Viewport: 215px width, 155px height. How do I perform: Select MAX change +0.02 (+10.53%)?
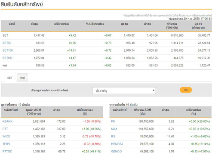[x=200, y=129]
